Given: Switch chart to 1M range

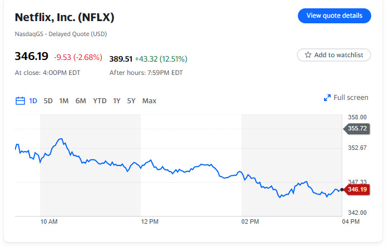Looking at the screenshot, I should click(64, 101).
